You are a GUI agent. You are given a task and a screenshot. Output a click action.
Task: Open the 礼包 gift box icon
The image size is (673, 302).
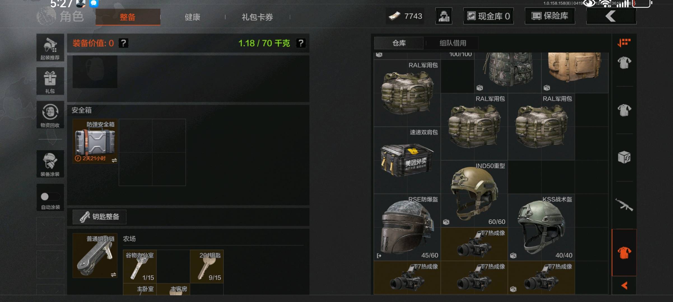coord(50,81)
